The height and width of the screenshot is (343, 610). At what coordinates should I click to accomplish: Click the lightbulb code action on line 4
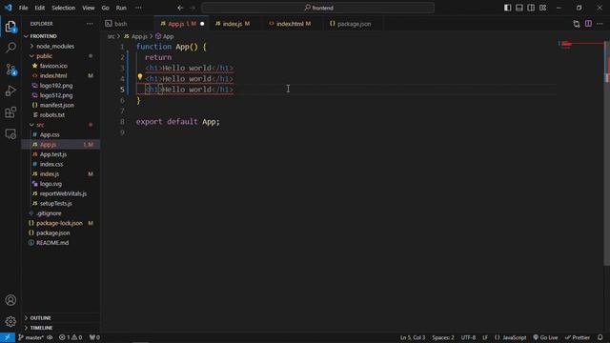coord(140,77)
